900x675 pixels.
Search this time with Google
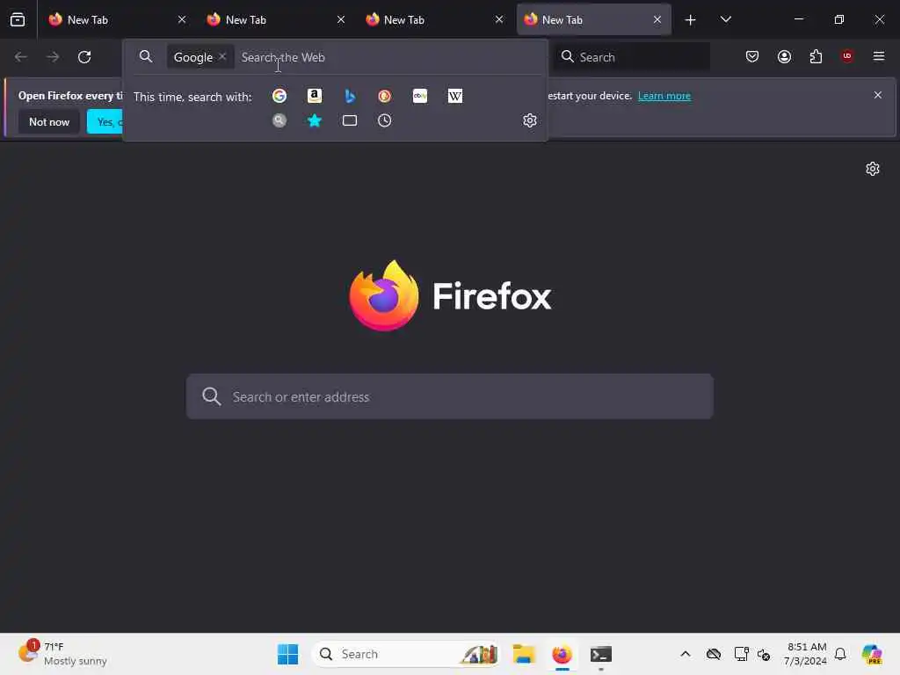279,96
